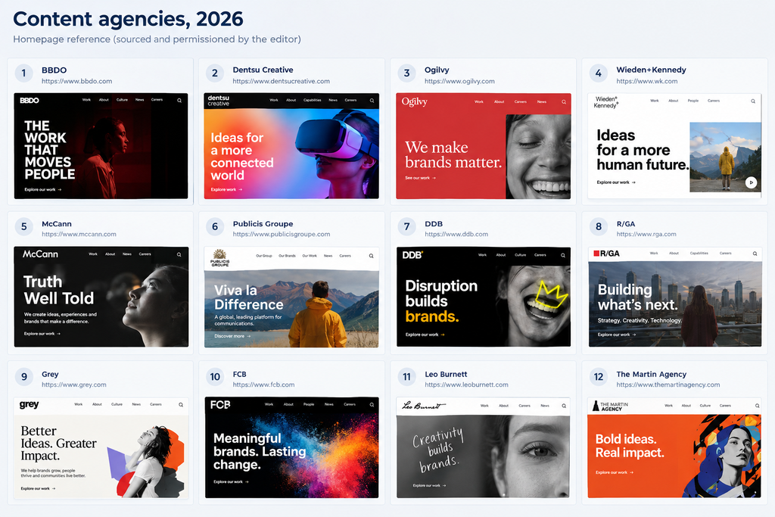
Task: Click the search icon in Dentsu Creative homepage
Action: click(x=372, y=101)
